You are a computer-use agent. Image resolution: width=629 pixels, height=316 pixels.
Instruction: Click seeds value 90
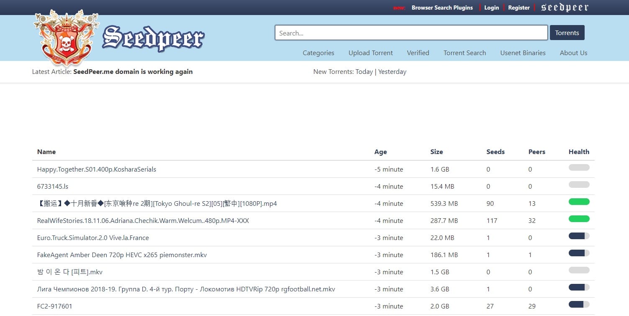pyautogui.click(x=490, y=204)
